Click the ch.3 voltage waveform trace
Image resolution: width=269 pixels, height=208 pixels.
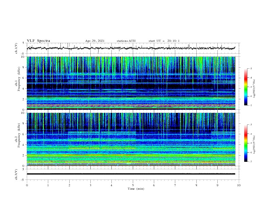pos(131,174)
